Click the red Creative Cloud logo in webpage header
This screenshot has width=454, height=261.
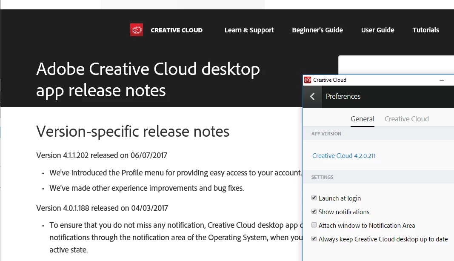coord(137,30)
